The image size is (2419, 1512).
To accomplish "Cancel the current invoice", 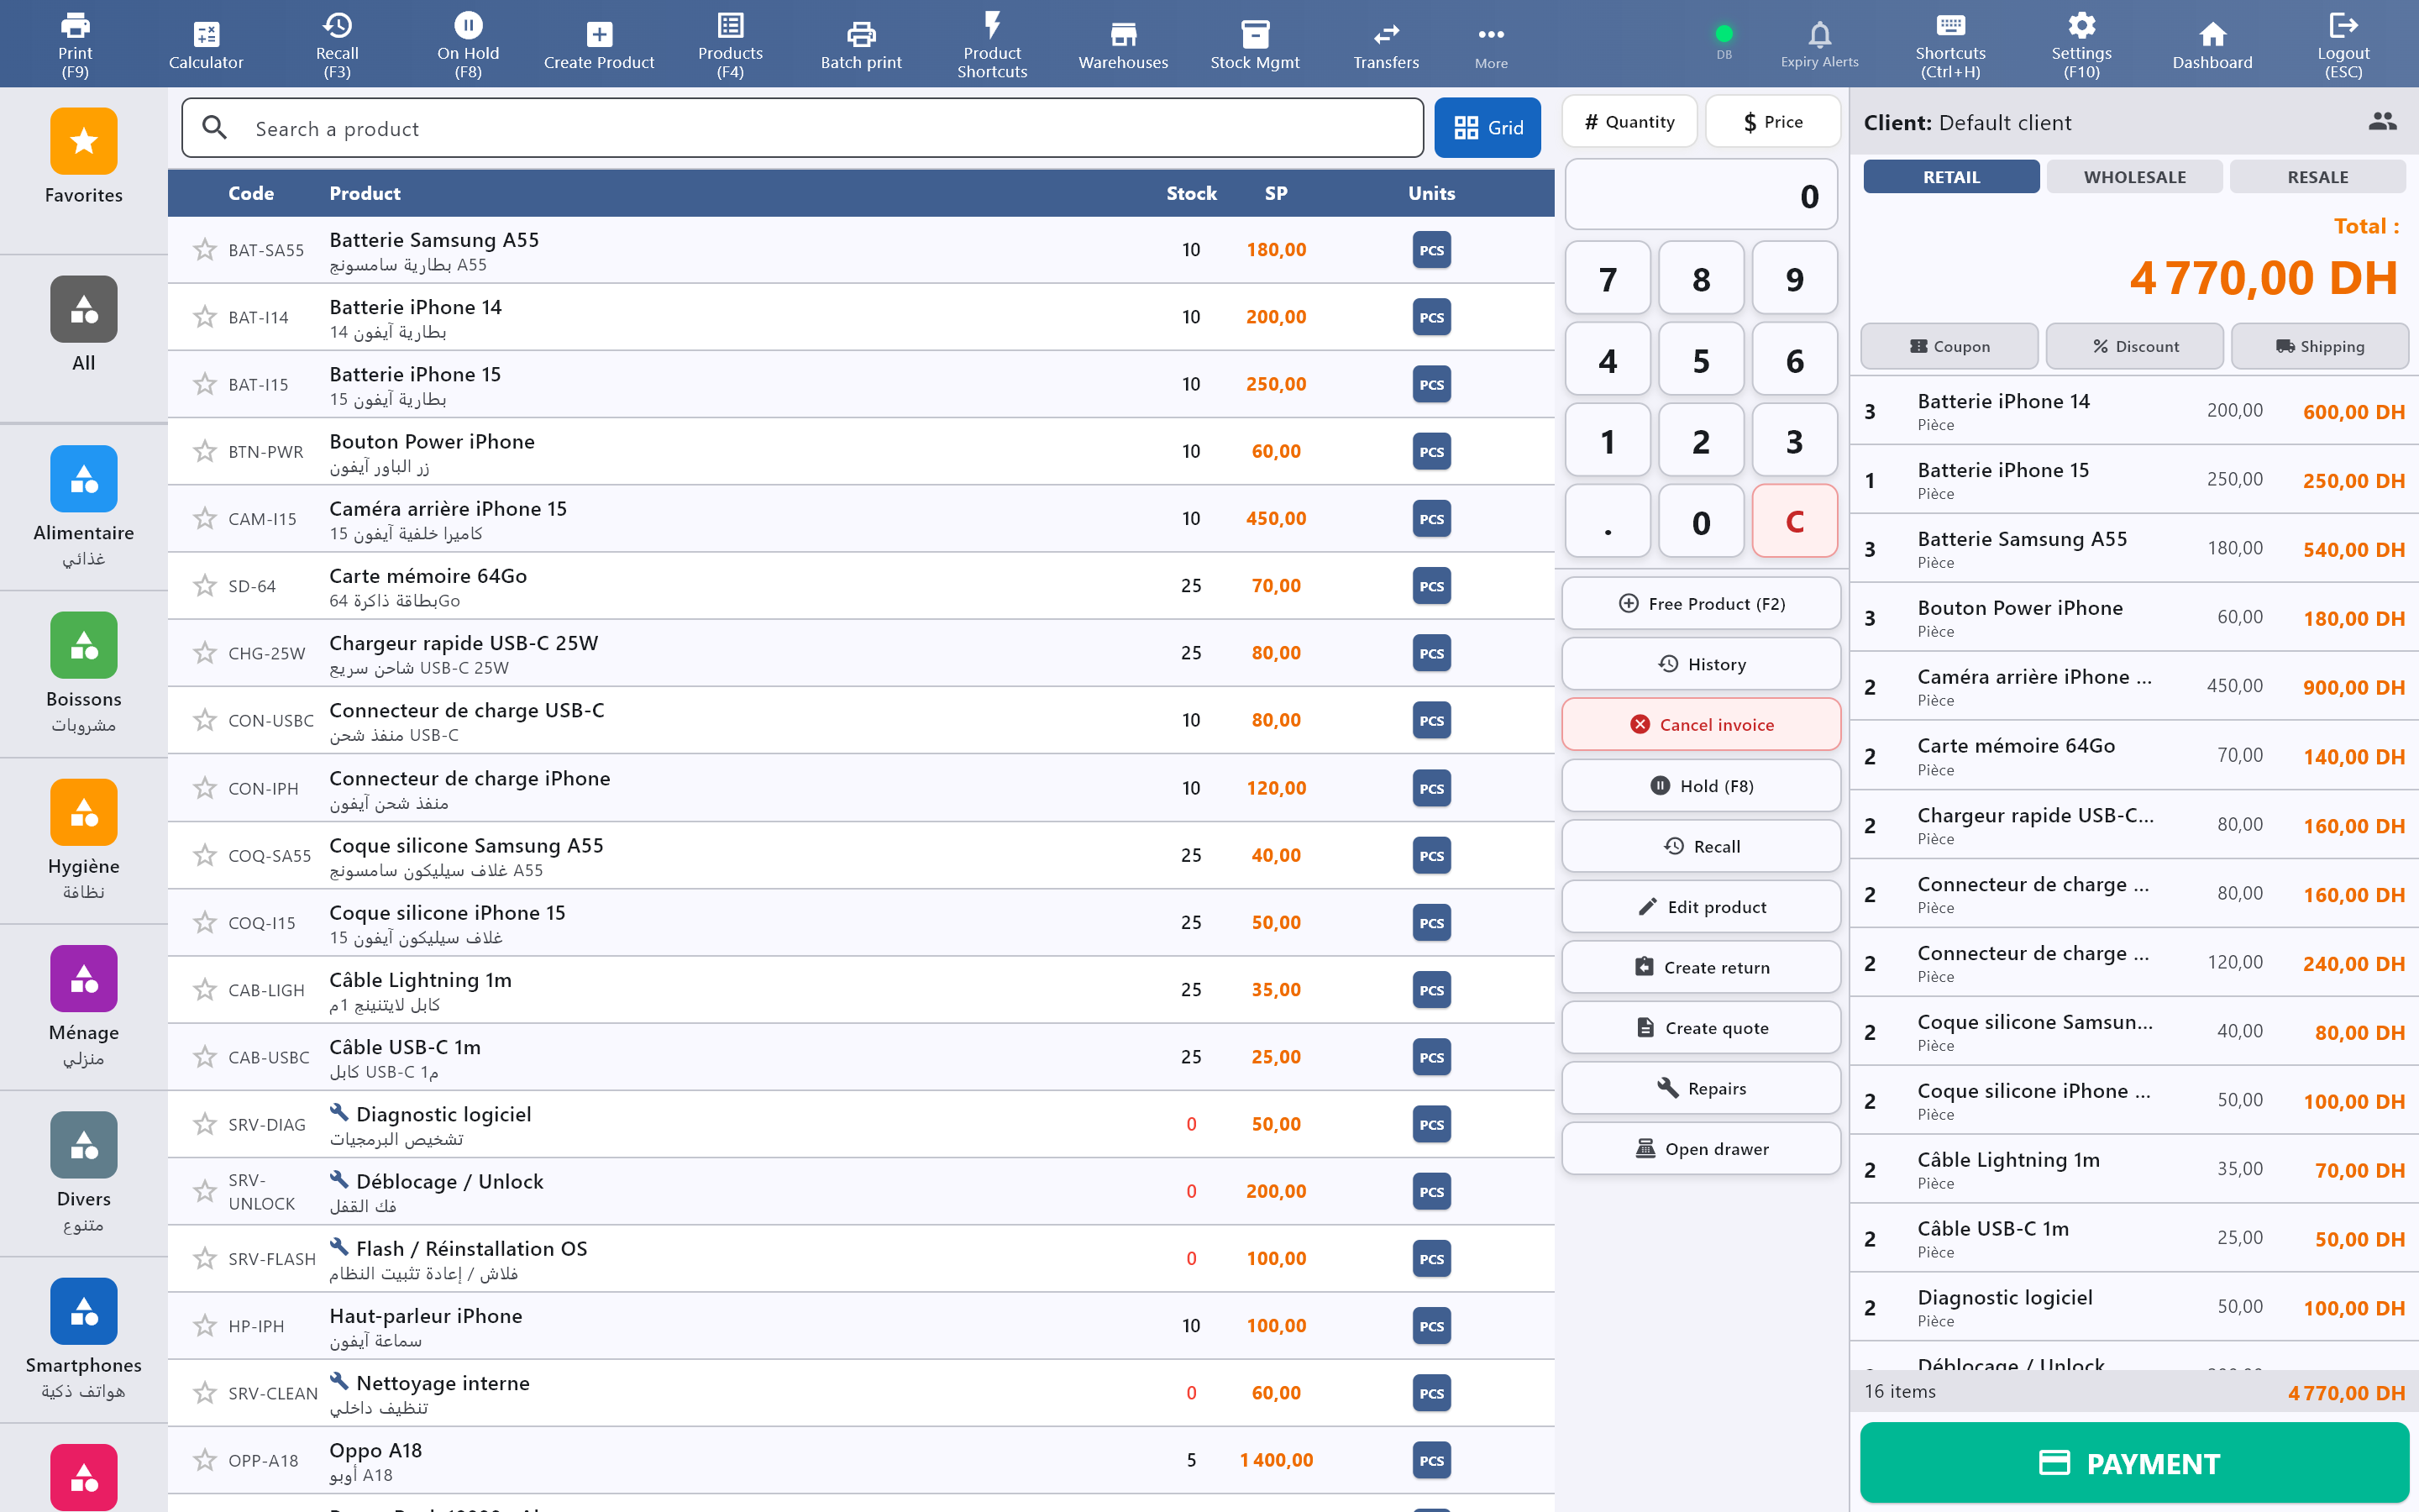I will pos(1702,724).
